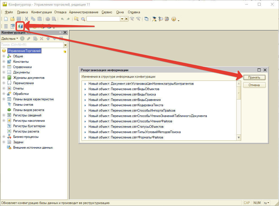Image resolution: width=279 pixels, height=206 pixels.
Task: Open the toolbar search combo box dropdown
Action: [122, 19]
